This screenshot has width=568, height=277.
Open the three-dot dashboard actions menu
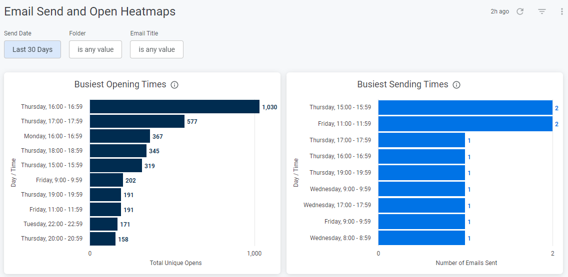click(562, 11)
